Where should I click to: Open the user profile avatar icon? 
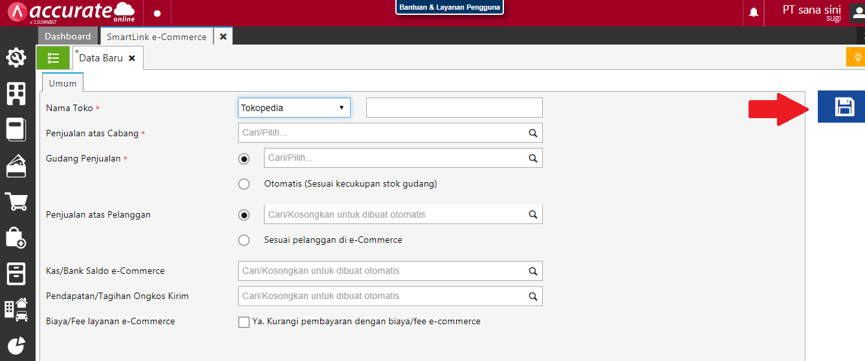858,12
